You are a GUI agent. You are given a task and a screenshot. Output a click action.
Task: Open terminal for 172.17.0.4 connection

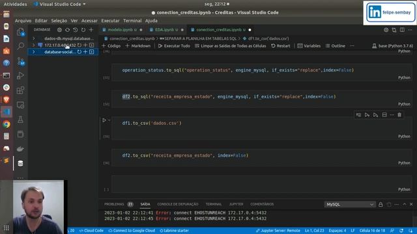tap(91, 45)
